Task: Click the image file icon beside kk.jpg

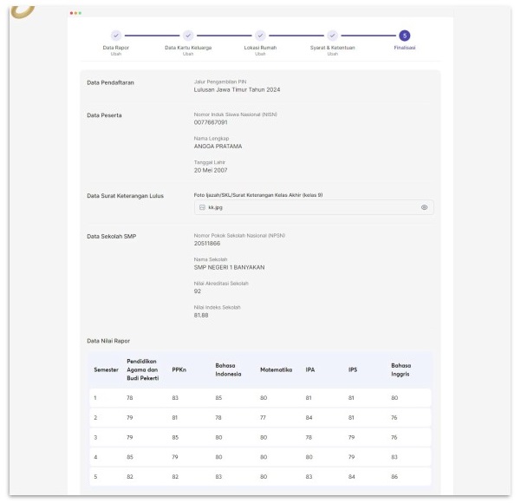Action: 202,207
